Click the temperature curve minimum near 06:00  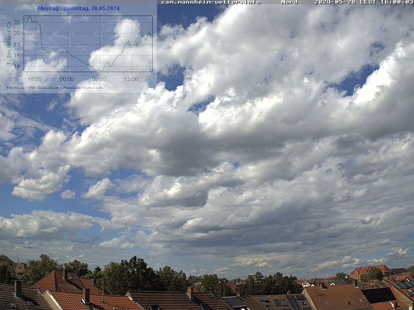(98, 71)
